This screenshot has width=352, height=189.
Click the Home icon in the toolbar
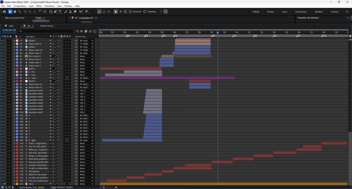pos(4,12)
